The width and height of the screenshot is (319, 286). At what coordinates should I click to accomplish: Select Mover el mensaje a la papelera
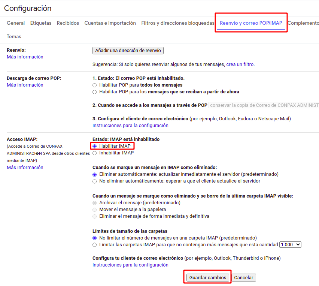point(94,210)
